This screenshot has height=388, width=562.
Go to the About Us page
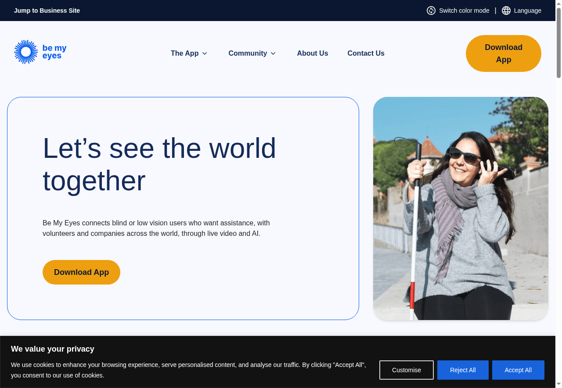[x=312, y=53]
